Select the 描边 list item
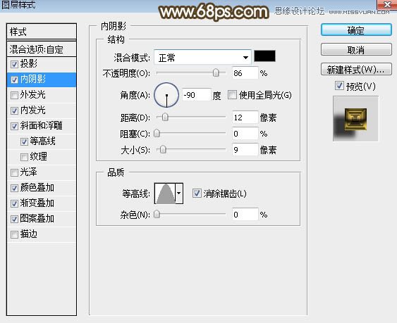The height and width of the screenshot is (323, 397). click(42, 234)
